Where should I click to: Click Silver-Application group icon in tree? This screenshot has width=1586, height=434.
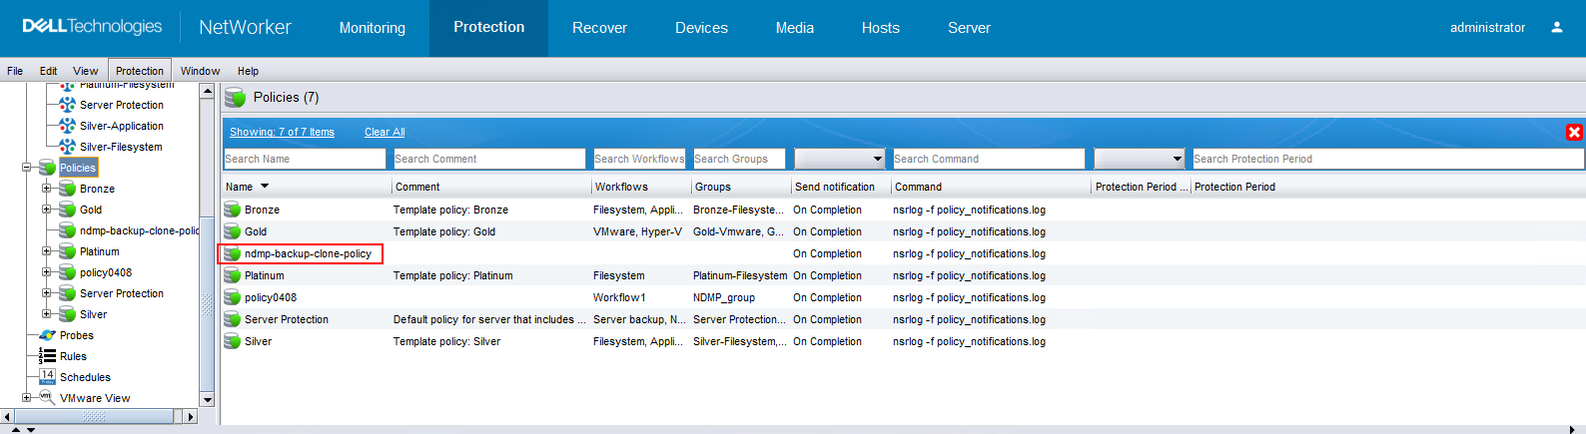click(x=68, y=126)
